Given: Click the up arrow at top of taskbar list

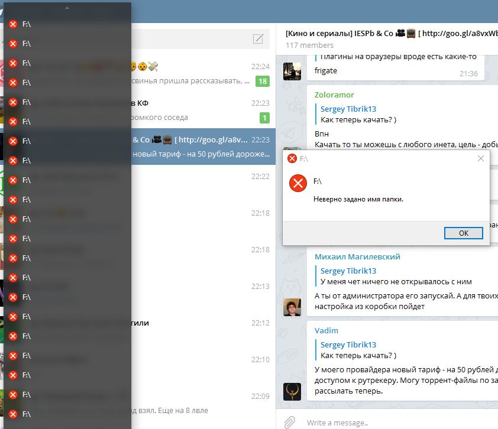Looking at the screenshot, I should [67, 8].
